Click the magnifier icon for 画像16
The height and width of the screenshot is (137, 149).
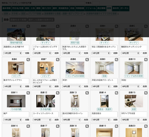pos(28,126)
